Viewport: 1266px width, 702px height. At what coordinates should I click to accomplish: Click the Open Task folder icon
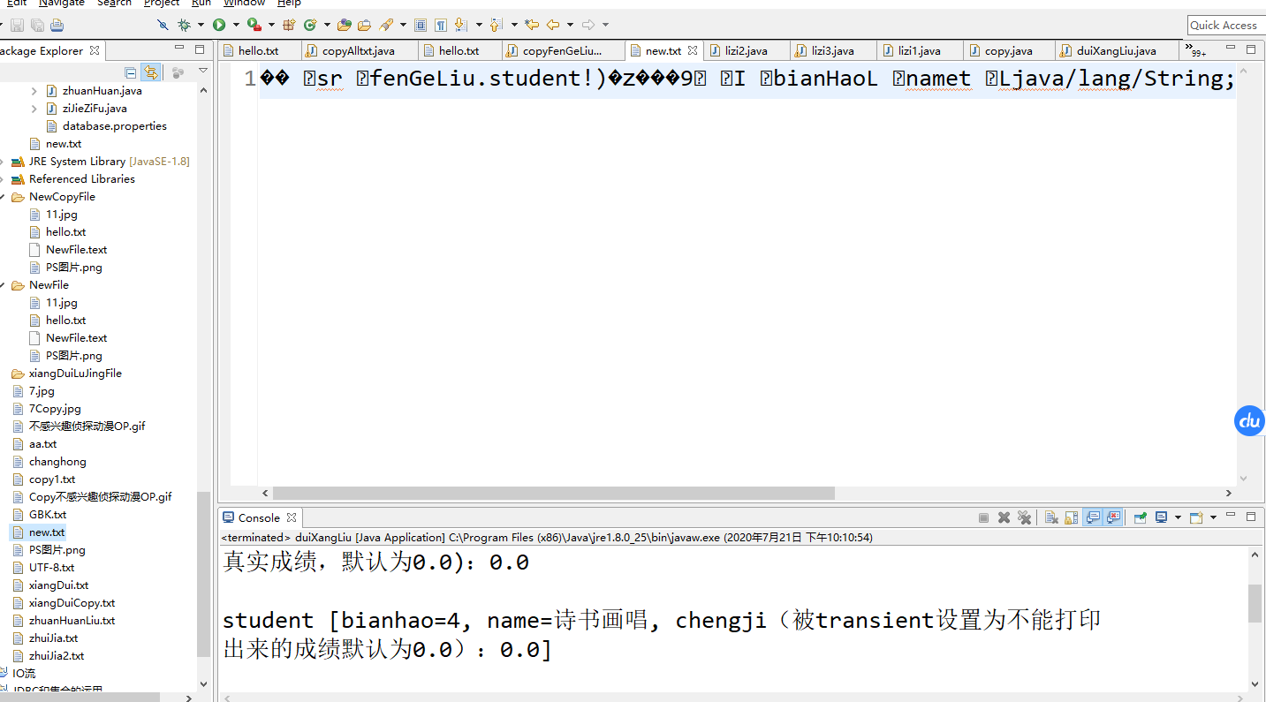click(364, 25)
